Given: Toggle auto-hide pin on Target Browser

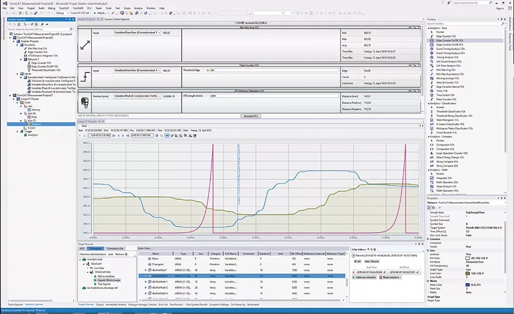Looking at the screenshot, I should [x=419, y=244].
